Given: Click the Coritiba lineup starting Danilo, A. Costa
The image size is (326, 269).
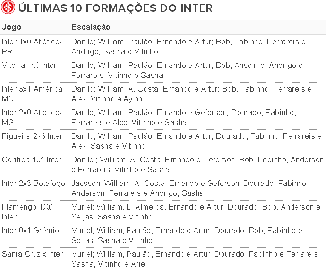Looking at the screenshot, I should tap(197, 165).
